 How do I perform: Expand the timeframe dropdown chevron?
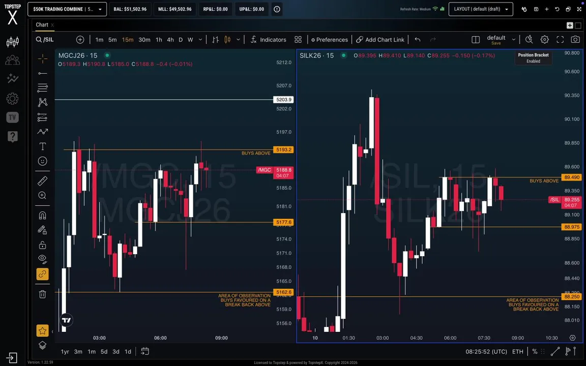(x=200, y=40)
